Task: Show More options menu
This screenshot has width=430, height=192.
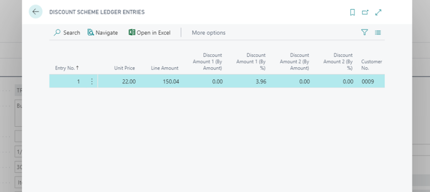Action: tap(209, 32)
